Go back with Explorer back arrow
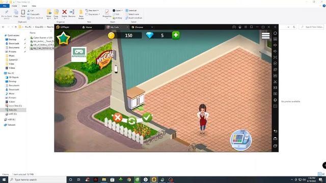326x183 pixels. click(x=3, y=27)
